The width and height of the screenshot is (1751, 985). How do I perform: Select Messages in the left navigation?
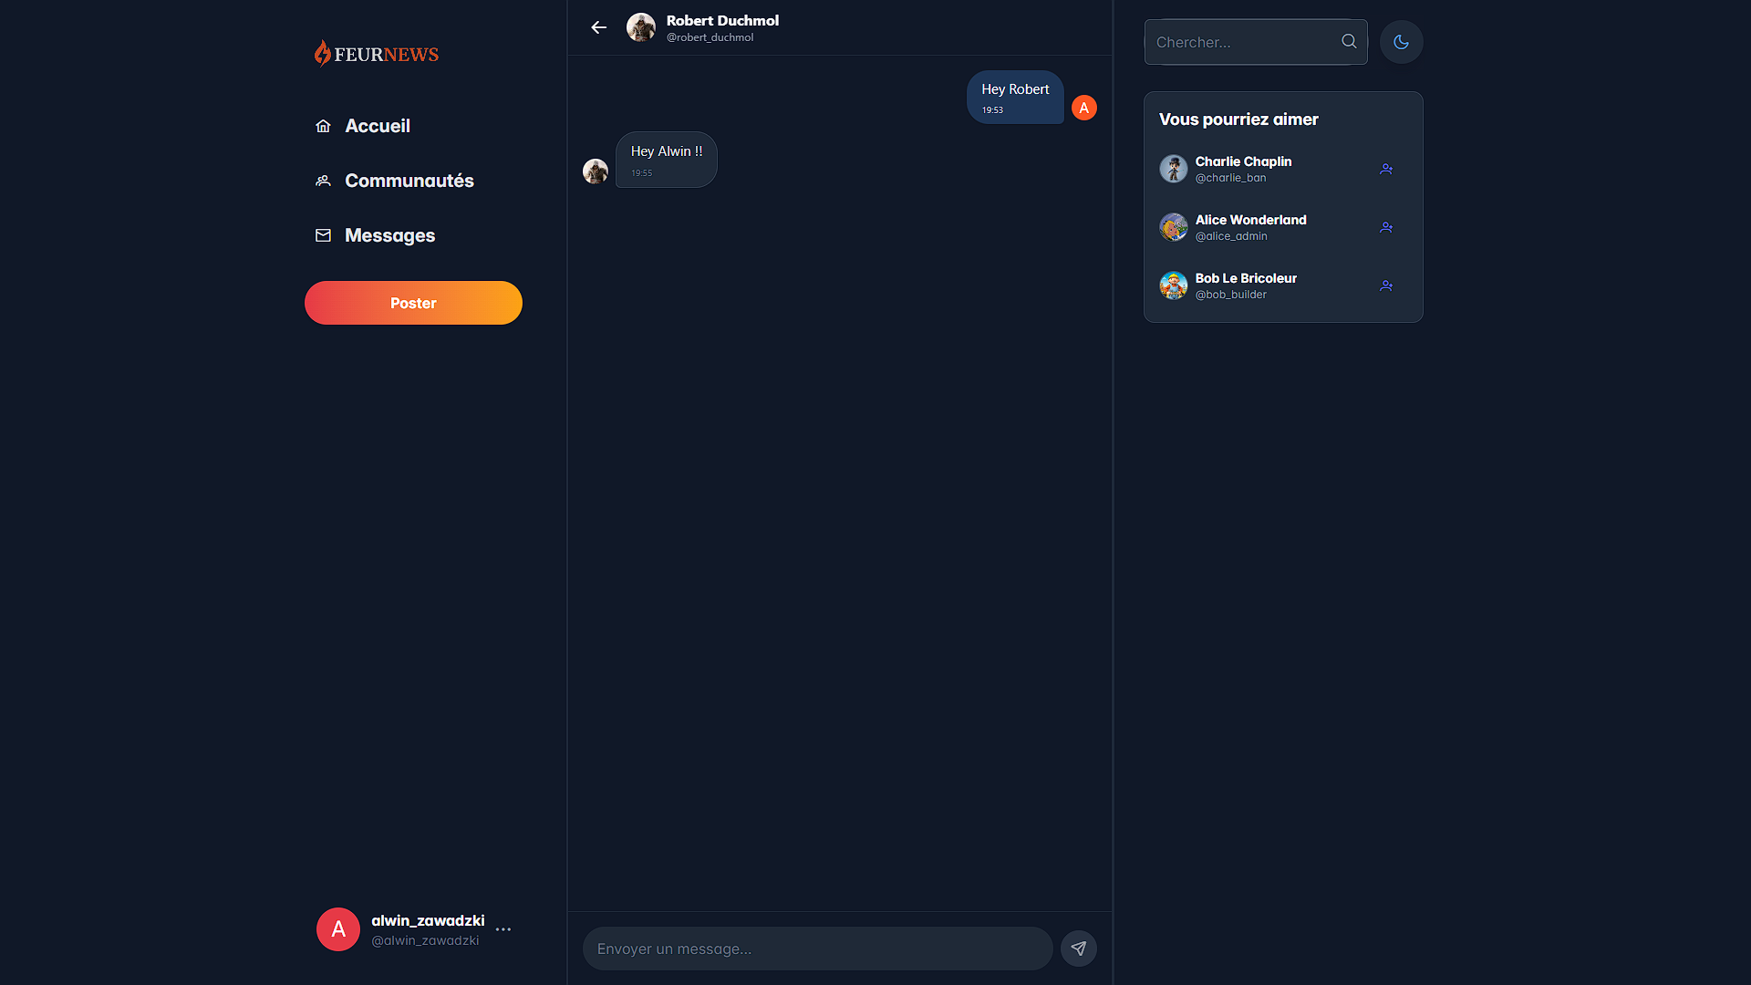[389, 235]
